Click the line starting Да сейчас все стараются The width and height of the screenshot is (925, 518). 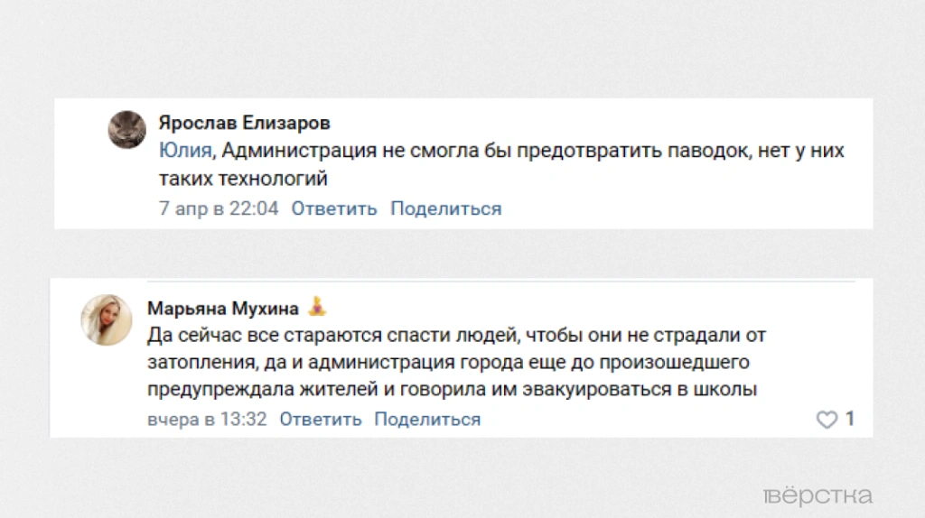(x=456, y=336)
